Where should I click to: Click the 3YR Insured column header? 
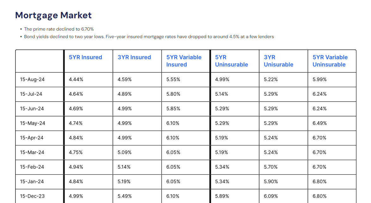point(134,57)
